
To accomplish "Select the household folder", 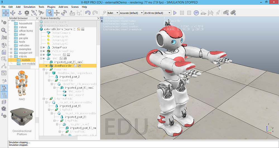I will click(25, 23).
